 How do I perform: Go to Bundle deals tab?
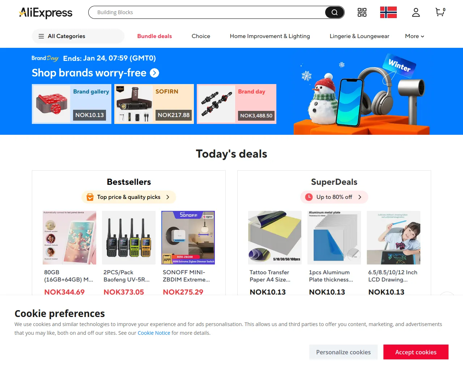click(x=154, y=36)
